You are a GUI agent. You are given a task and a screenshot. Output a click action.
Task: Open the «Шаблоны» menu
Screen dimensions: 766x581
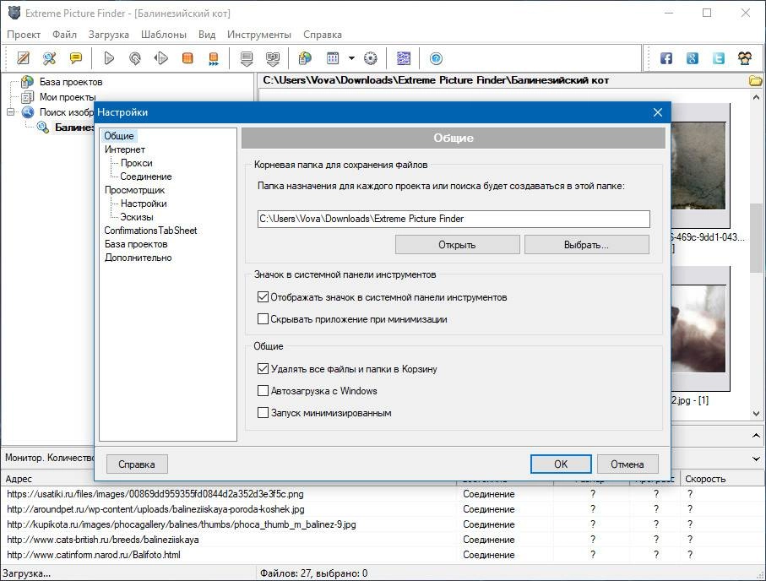[164, 35]
